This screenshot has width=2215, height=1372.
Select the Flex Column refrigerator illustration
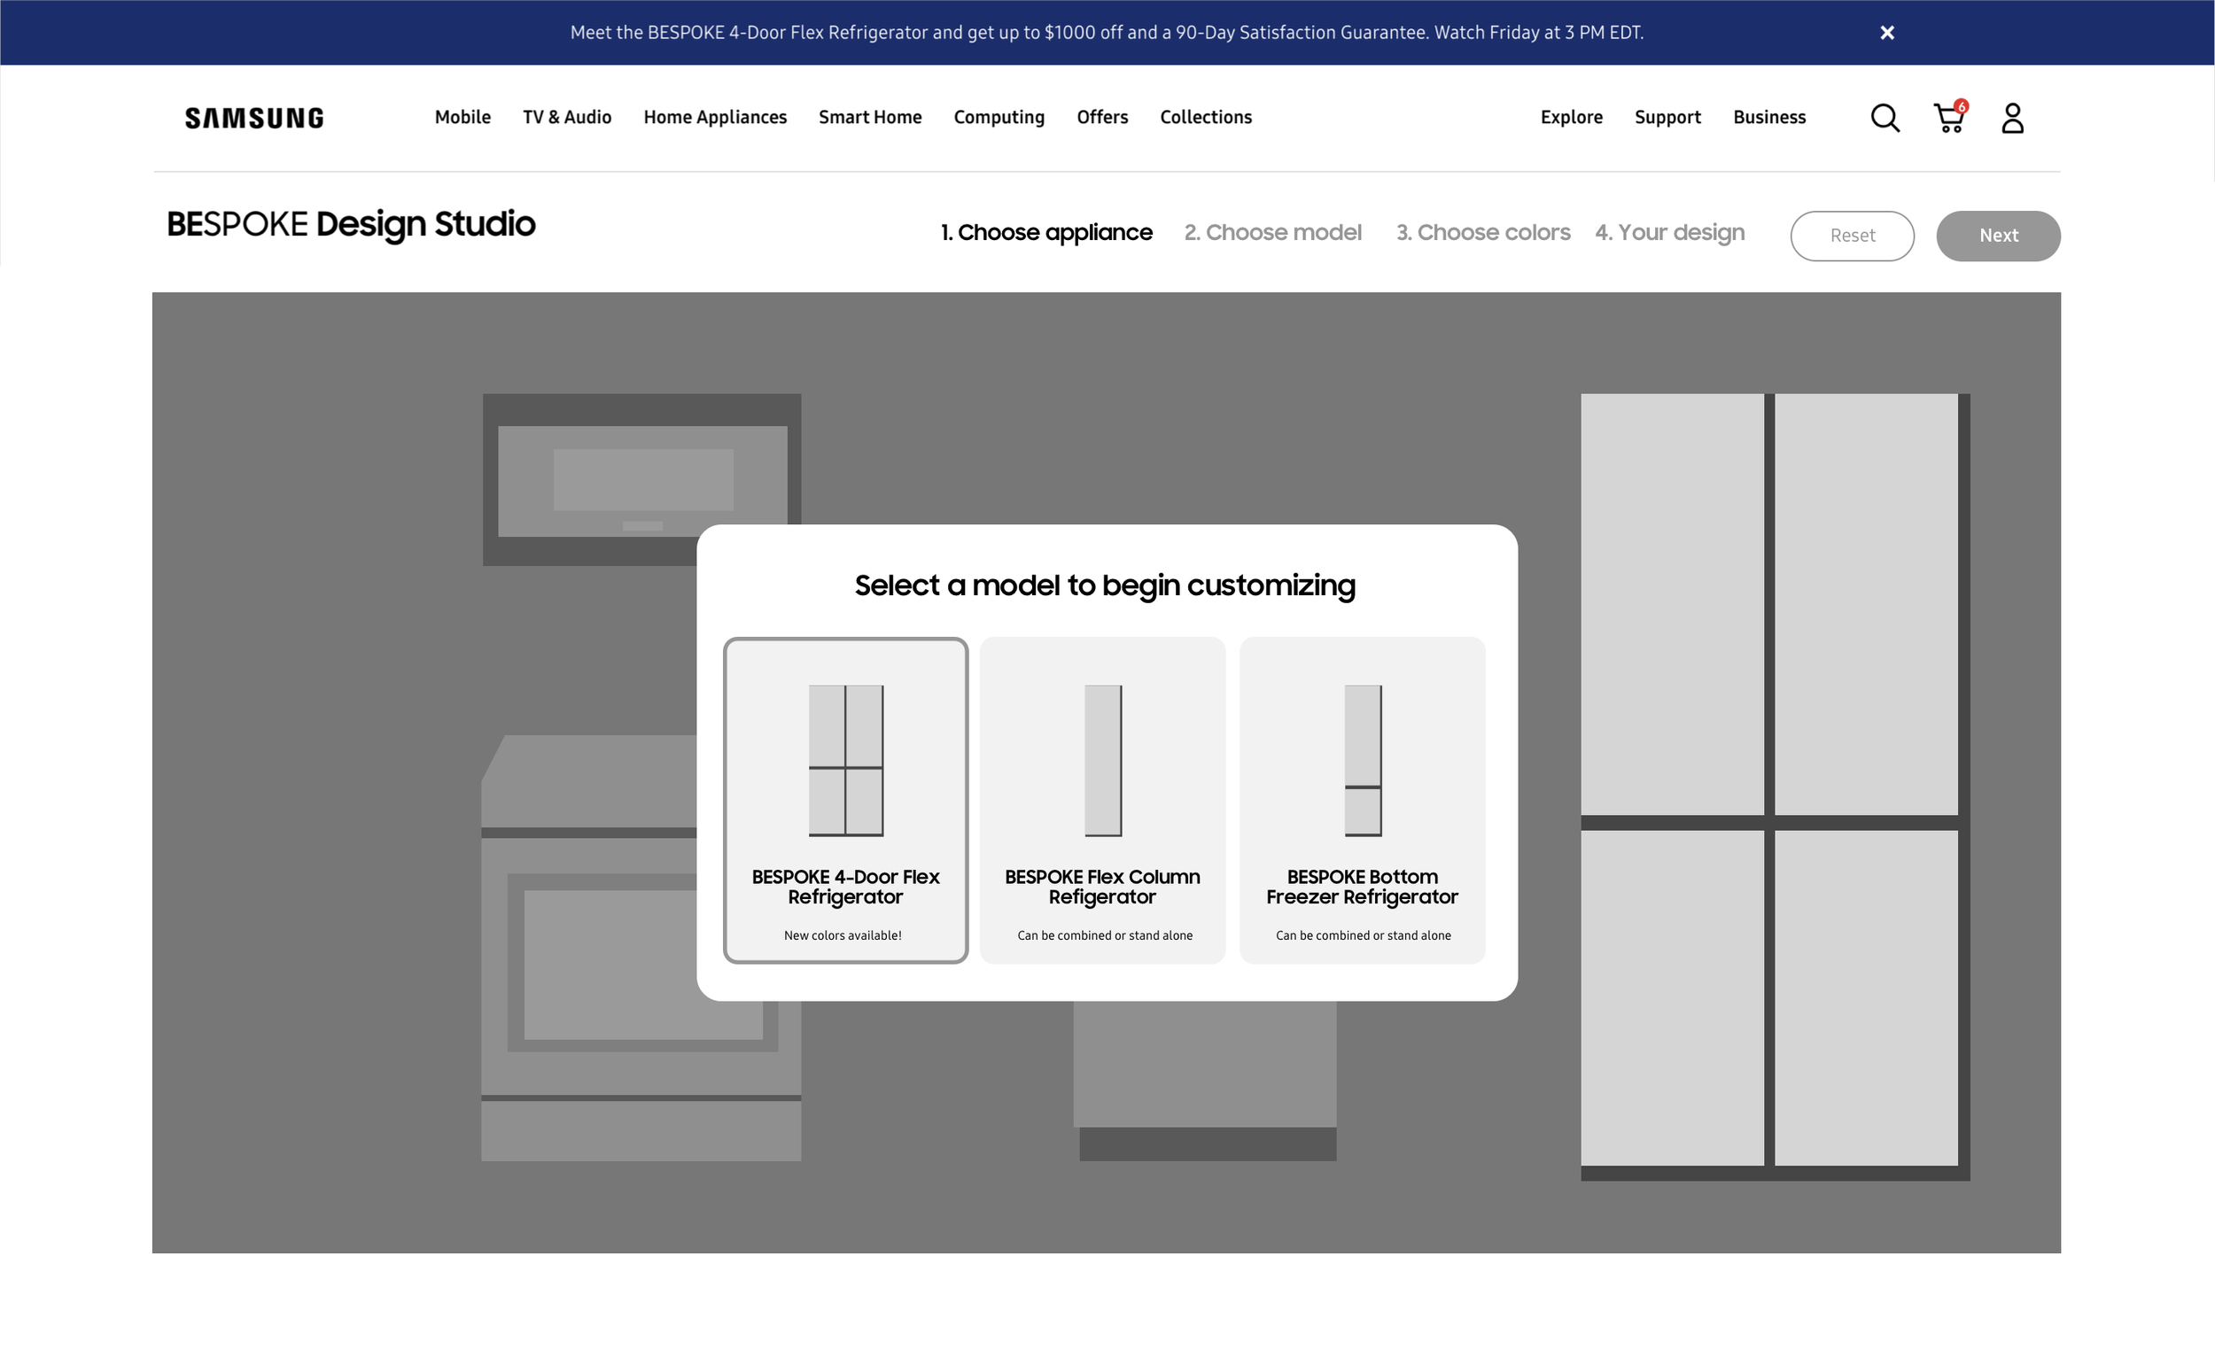[1102, 761]
